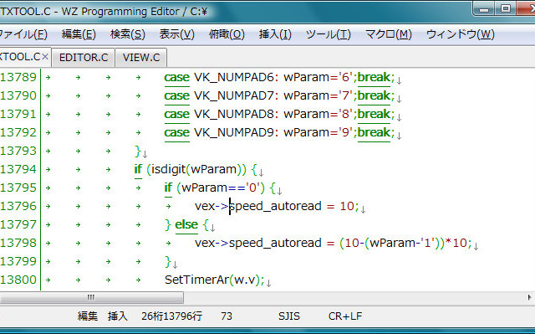Click the 編集 status bar indicator
The height and width of the screenshot is (334, 535).
pos(88,316)
